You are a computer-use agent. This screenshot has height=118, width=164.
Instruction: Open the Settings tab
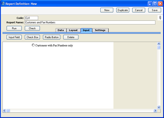pos(100,30)
